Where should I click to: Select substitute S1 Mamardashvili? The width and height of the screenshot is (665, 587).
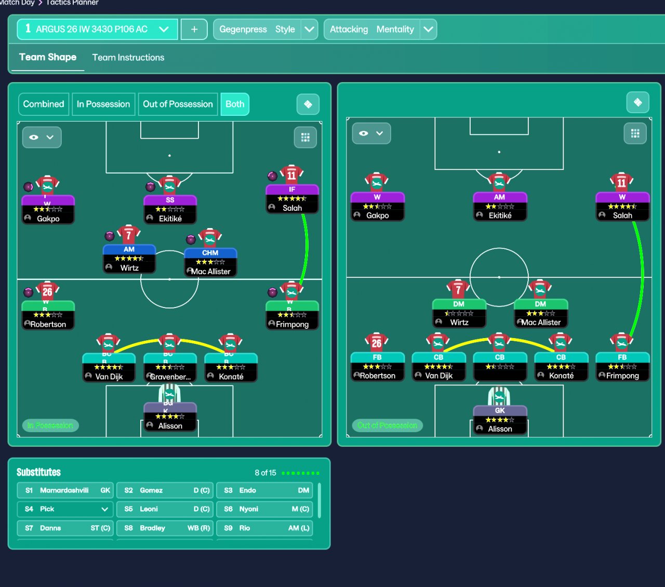click(x=65, y=490)
